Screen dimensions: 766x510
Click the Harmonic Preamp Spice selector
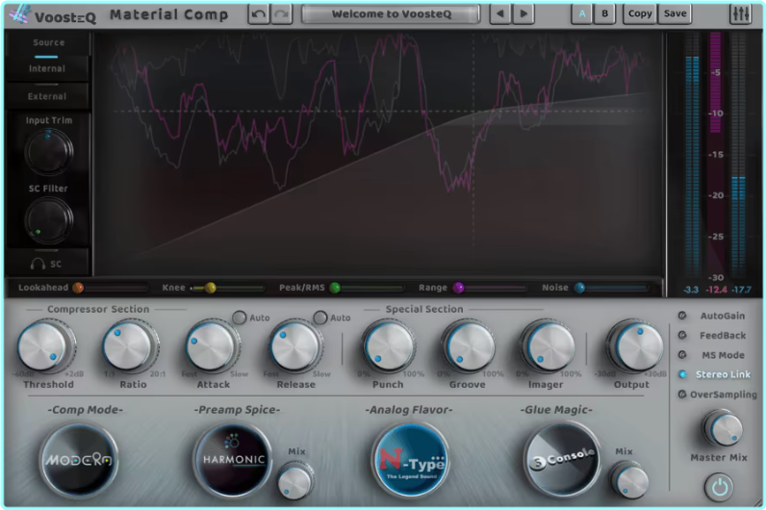coord(233,459)
